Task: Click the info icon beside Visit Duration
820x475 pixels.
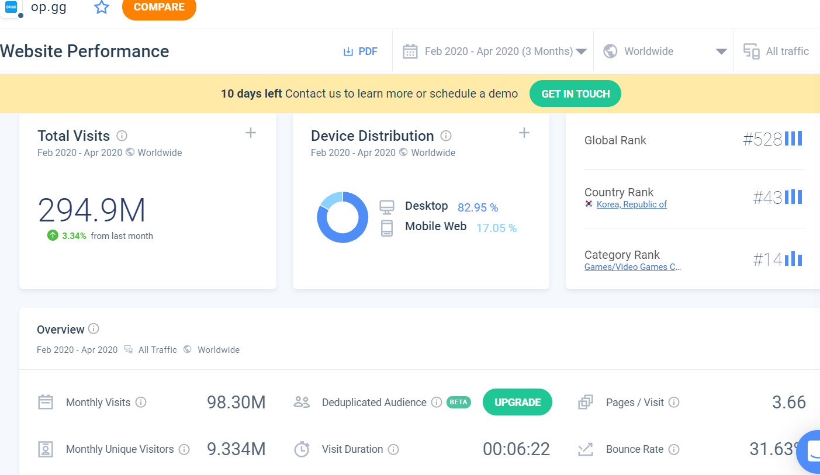Action: point(393,449)
